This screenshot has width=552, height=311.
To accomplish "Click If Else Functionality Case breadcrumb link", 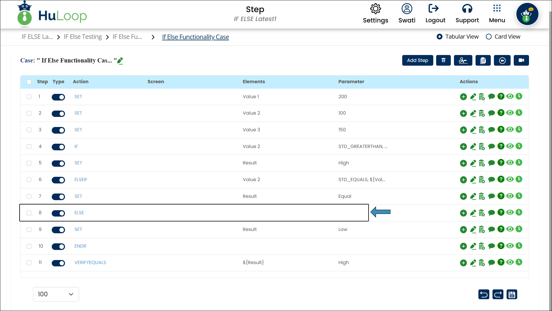I will [x=195, y=37].
